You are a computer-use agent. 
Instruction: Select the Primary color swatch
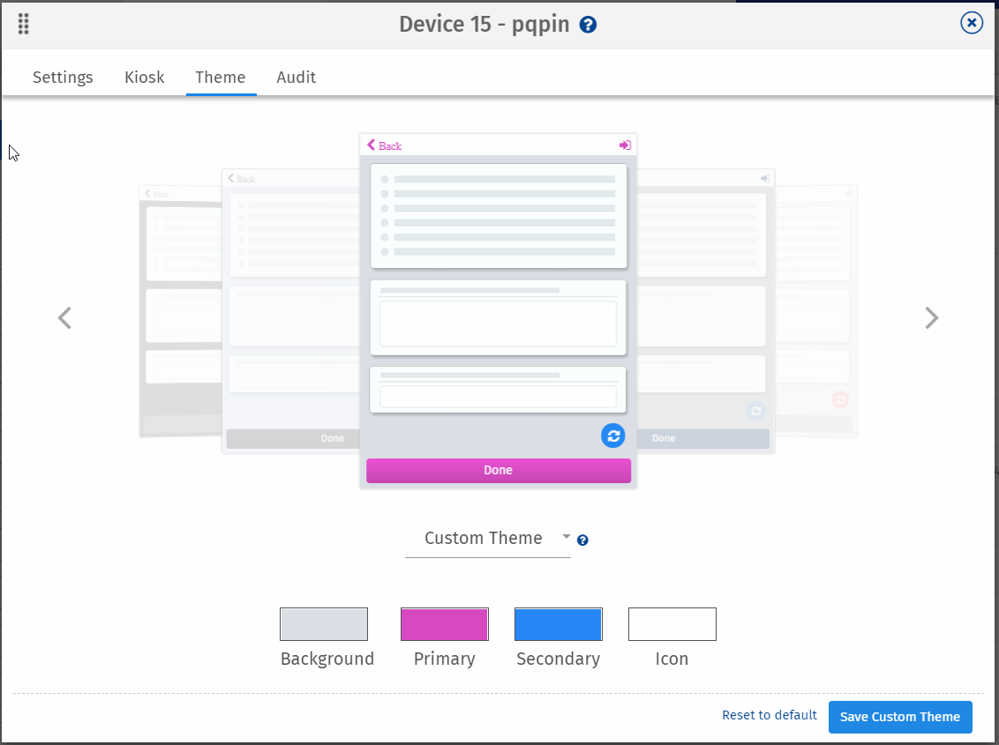coord(444,623)
